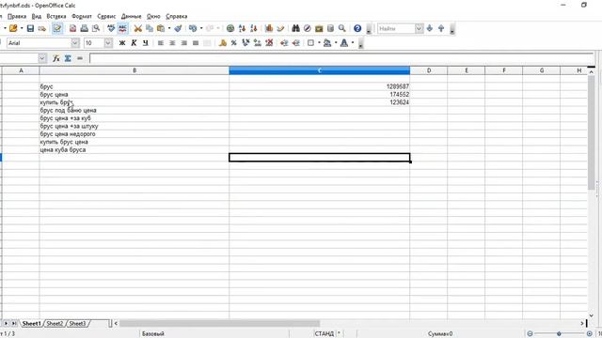This screenshot has height=338, width=602.
Task: Sort Ascending icon
Action: 242,28
